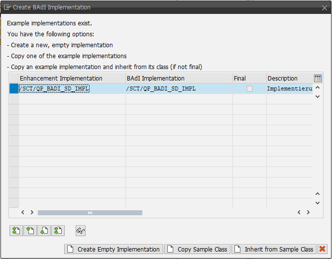Select the /SCT/QP_BADI_SD_IMPL enhancement implementation cell

pos(54,88)
